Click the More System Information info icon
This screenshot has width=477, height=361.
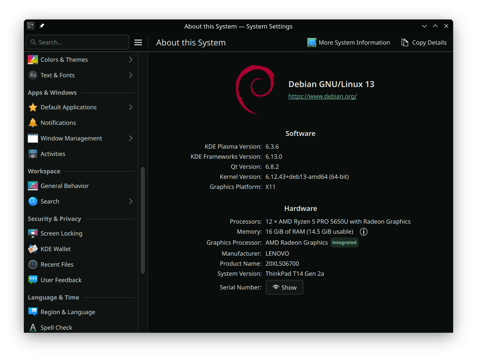coord(312,42)
